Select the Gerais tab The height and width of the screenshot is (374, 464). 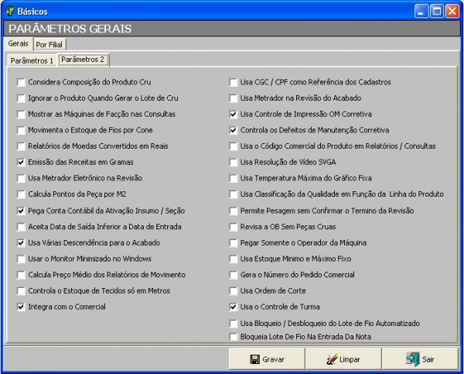click(18, 44)
